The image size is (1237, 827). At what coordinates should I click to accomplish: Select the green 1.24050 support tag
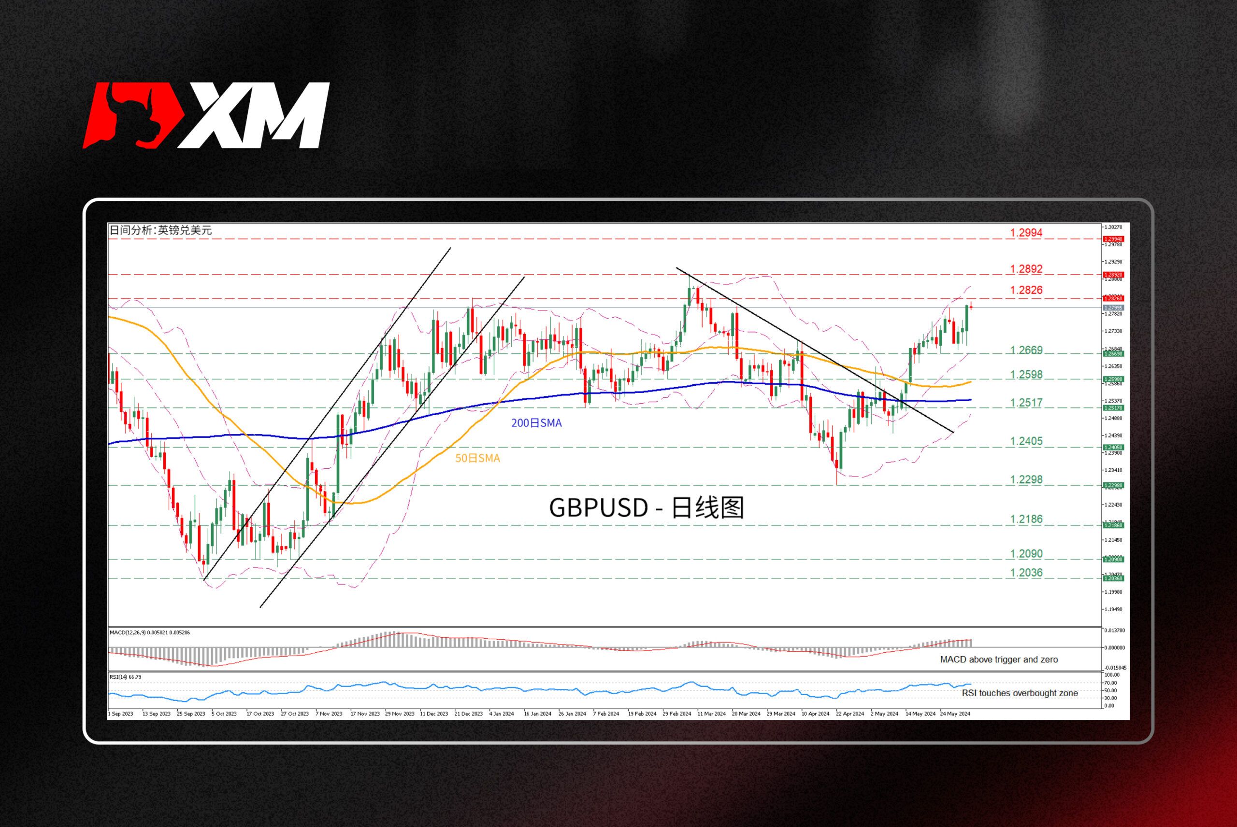click(1112, 447)
